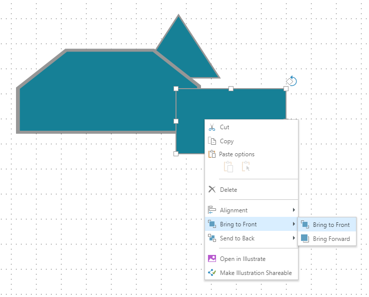Click the Open in Illustrate picture icon
369x297 pixels.
[x=212, y=259]
